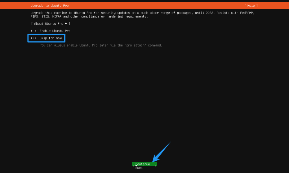The image size is (289, 173).
Task: Select the (X) Skip for now radio marker
Action: point(33,38)
